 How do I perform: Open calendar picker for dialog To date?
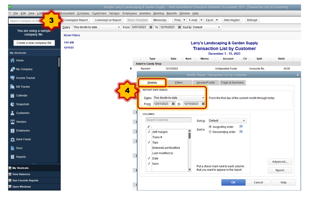click(203, 104)
